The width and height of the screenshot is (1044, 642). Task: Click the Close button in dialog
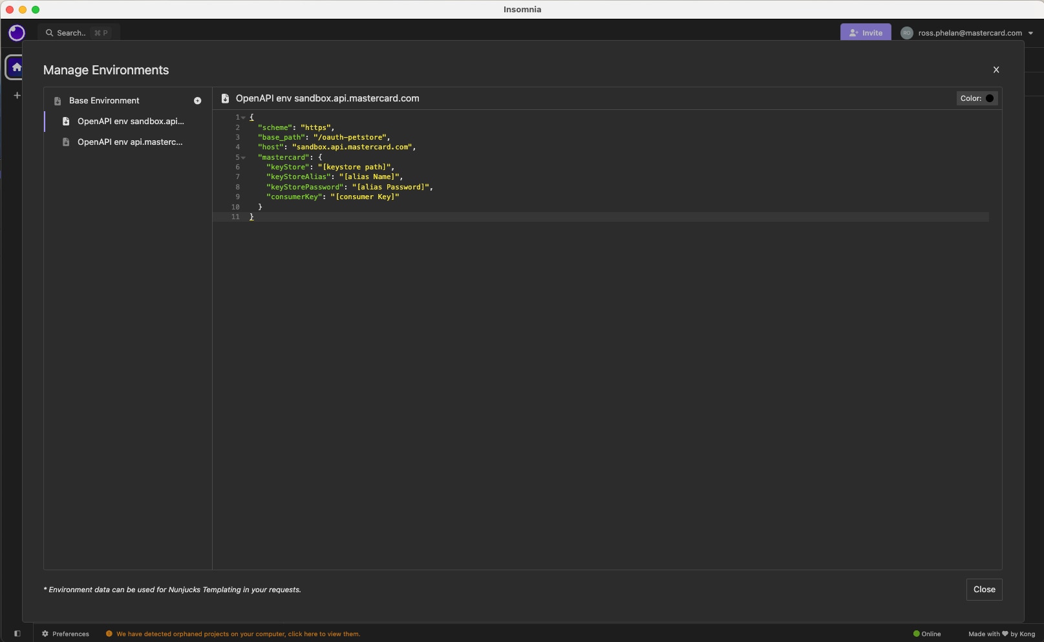click(x=984, y=590)
